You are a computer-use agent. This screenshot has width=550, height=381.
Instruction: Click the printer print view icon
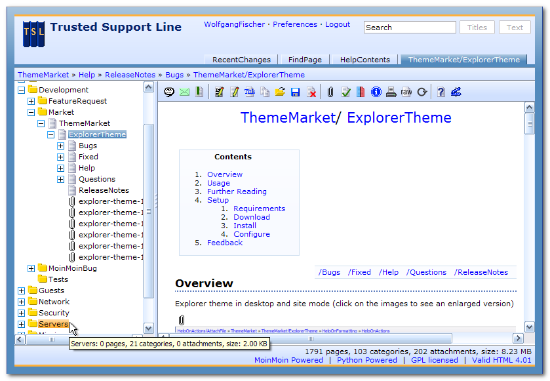tap(391, 92)
